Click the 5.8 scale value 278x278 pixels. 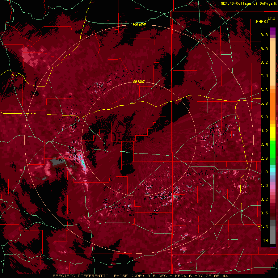point(264,103)
